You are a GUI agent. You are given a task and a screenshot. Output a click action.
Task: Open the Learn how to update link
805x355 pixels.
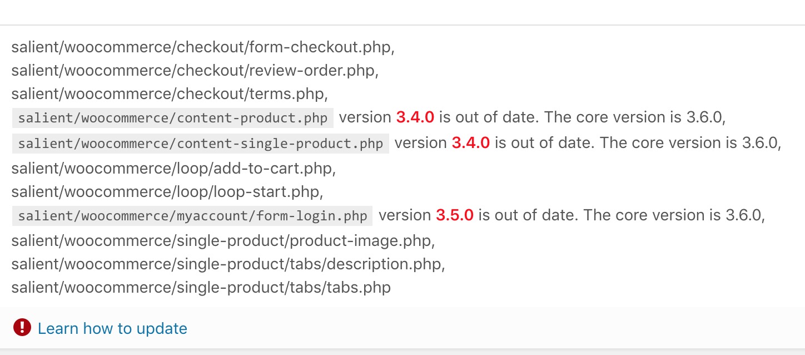[112, 328]
